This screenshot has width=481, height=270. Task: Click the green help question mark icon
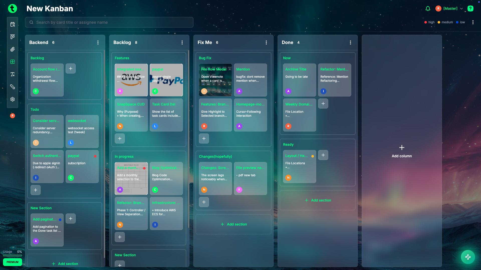pos(470,8)
